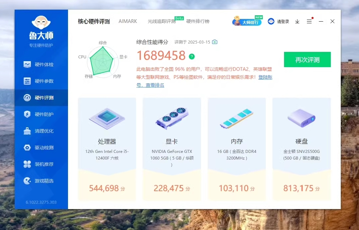Image resolution: width=359 pixels, height=230 pixels.
Task: Open the hamburger main menu icon
Action: click(x=309, y=21)
